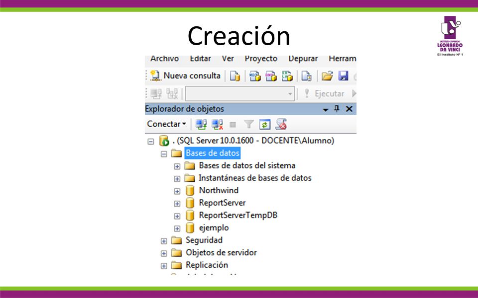The width and height of the screenshot is (478, 298).
Task: Click the SQL Server Compact query icon
Action: coord(306,75)
